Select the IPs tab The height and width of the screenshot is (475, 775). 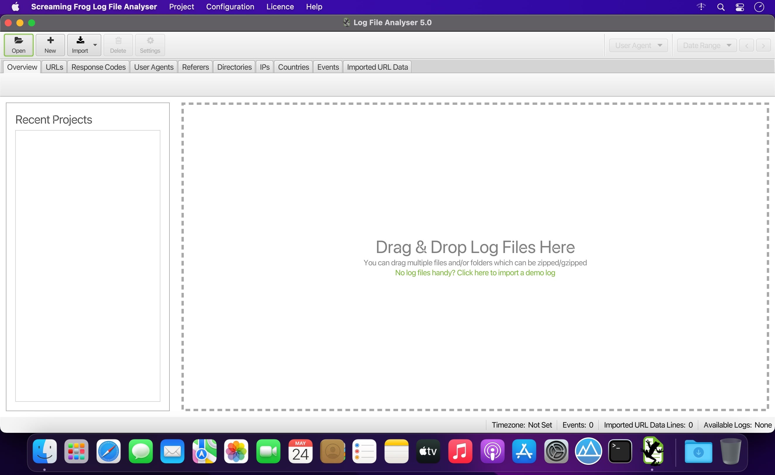[265, 67]
